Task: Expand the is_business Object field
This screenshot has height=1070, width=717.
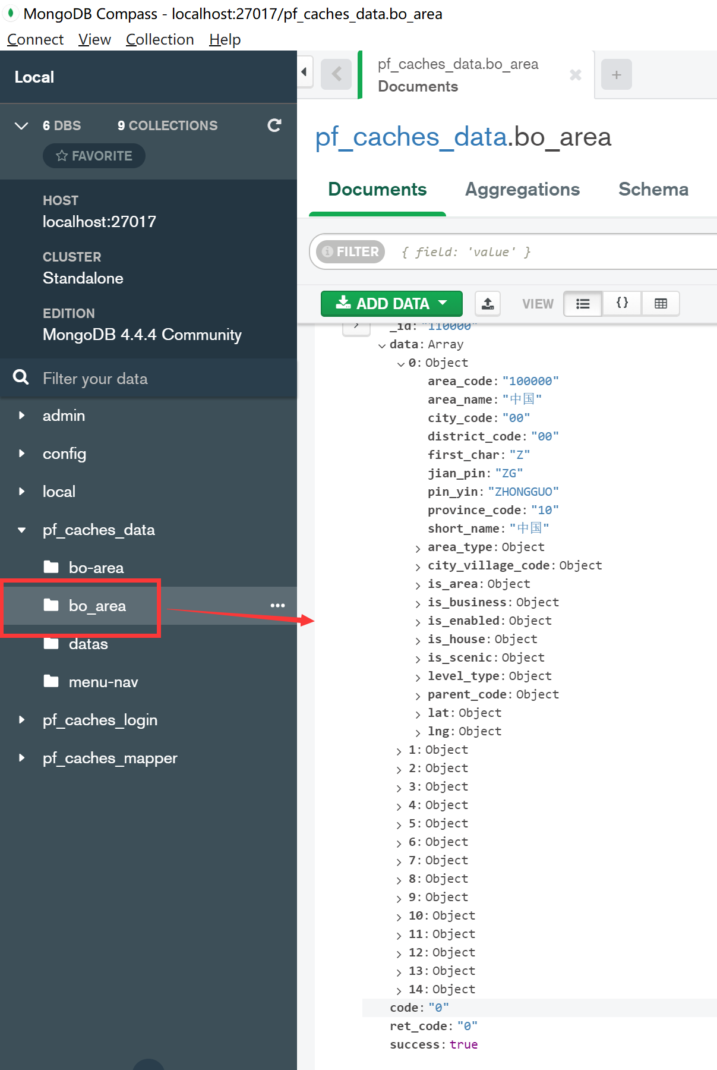Action: click(418, 603)
